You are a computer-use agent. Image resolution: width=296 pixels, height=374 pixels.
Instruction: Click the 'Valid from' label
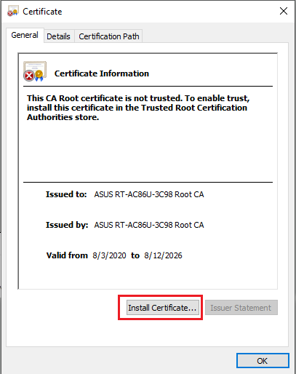(x=67, y=255)
